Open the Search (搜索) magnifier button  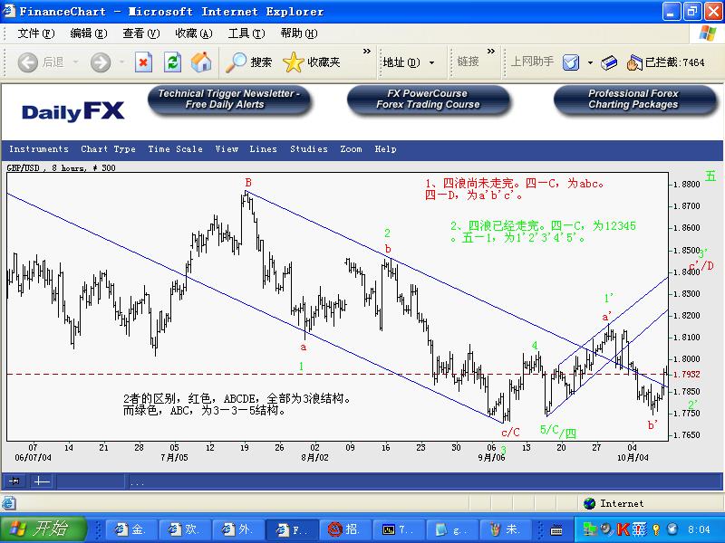click(x=248, y=62)
